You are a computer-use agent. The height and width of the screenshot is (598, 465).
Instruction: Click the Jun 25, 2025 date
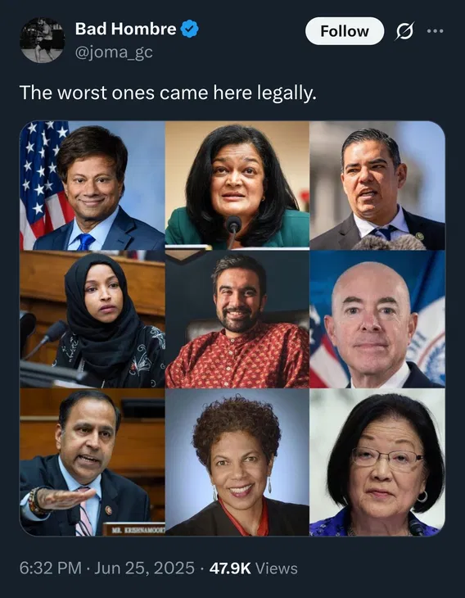(x=144, y=569)
